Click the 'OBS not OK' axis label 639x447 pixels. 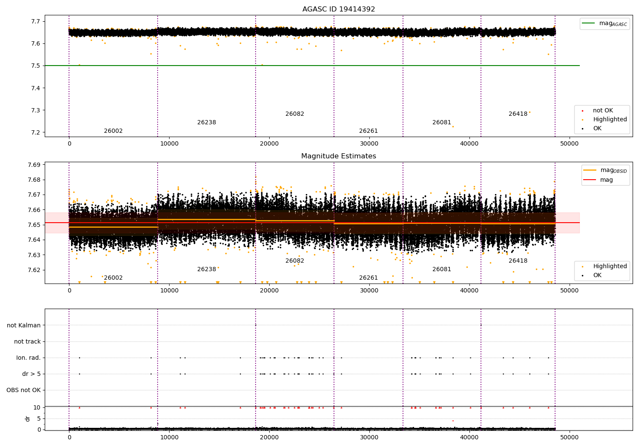tap(23, 390)
